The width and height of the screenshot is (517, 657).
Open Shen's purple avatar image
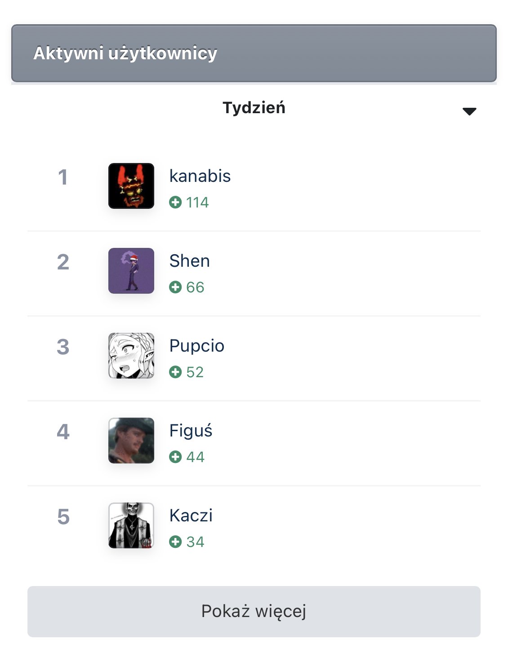coord(131,271)
